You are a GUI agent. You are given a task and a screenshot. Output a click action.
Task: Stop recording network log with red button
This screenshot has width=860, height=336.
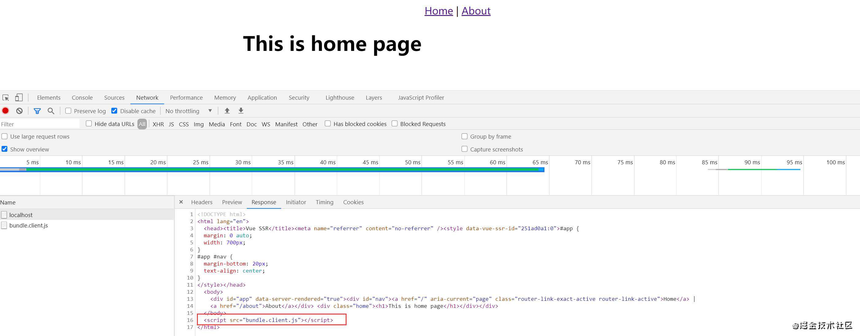(5, 111)
